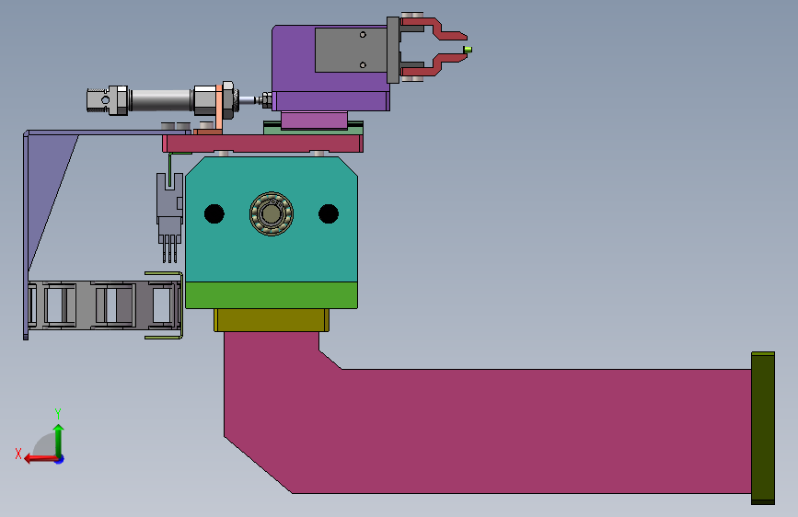Screen dimensions: 798x517
Task: Click the lower red gripper finger
Action: pos(436,64)
